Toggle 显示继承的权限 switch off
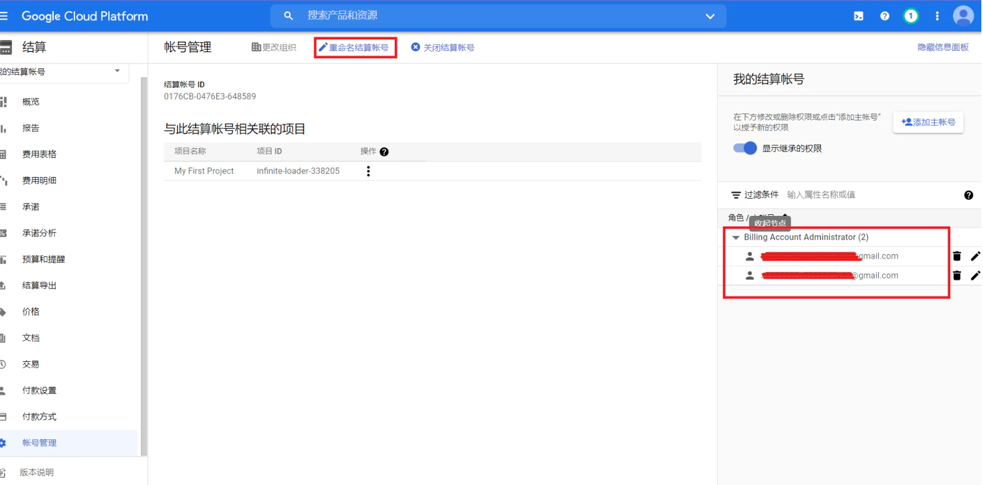 [x=745, y=148]
